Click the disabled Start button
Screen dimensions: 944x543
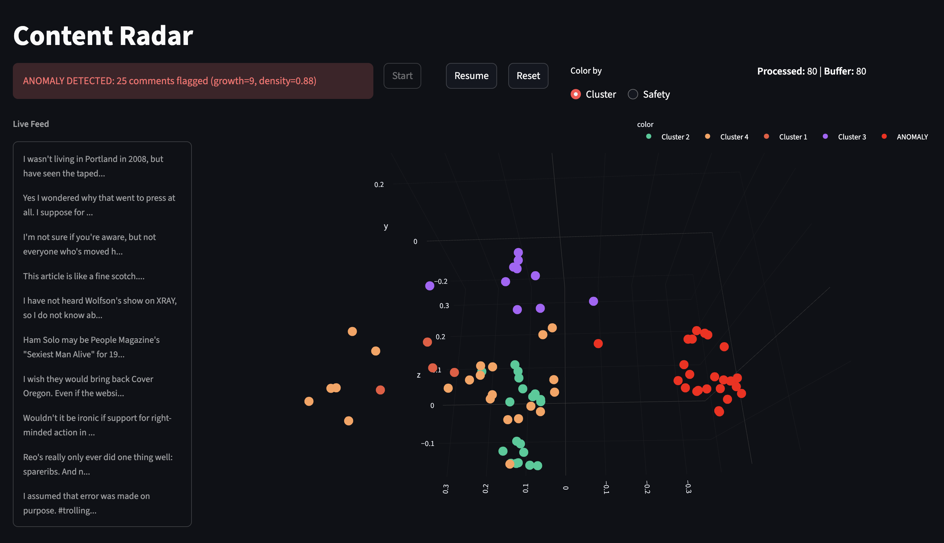402,76
